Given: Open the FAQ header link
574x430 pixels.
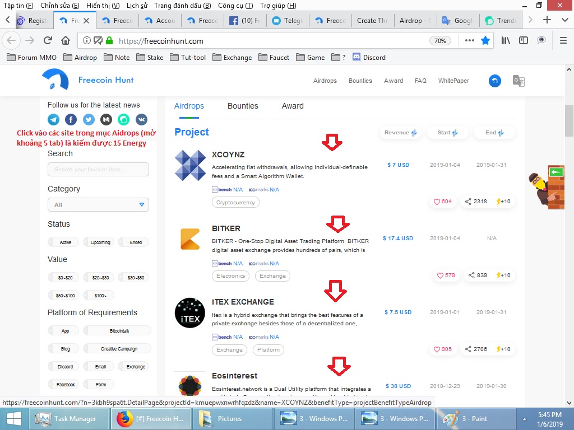Looking at the screenshot, I should (420, 81).
